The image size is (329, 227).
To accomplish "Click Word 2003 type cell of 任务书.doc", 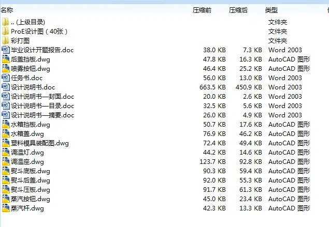I will (285, 78).
